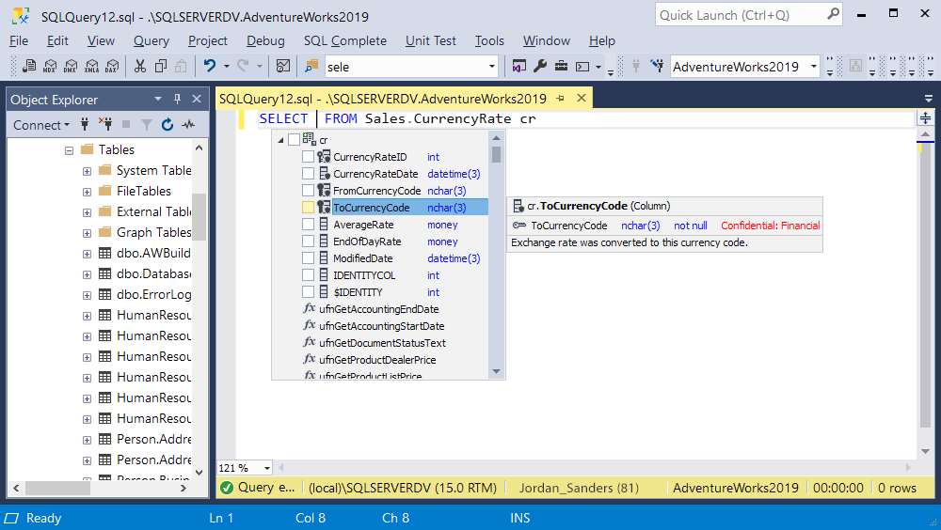Open Object Explorer window position dropdown arrow
The width and height of the screenshot is (941, 530).
tap(158, 99)
